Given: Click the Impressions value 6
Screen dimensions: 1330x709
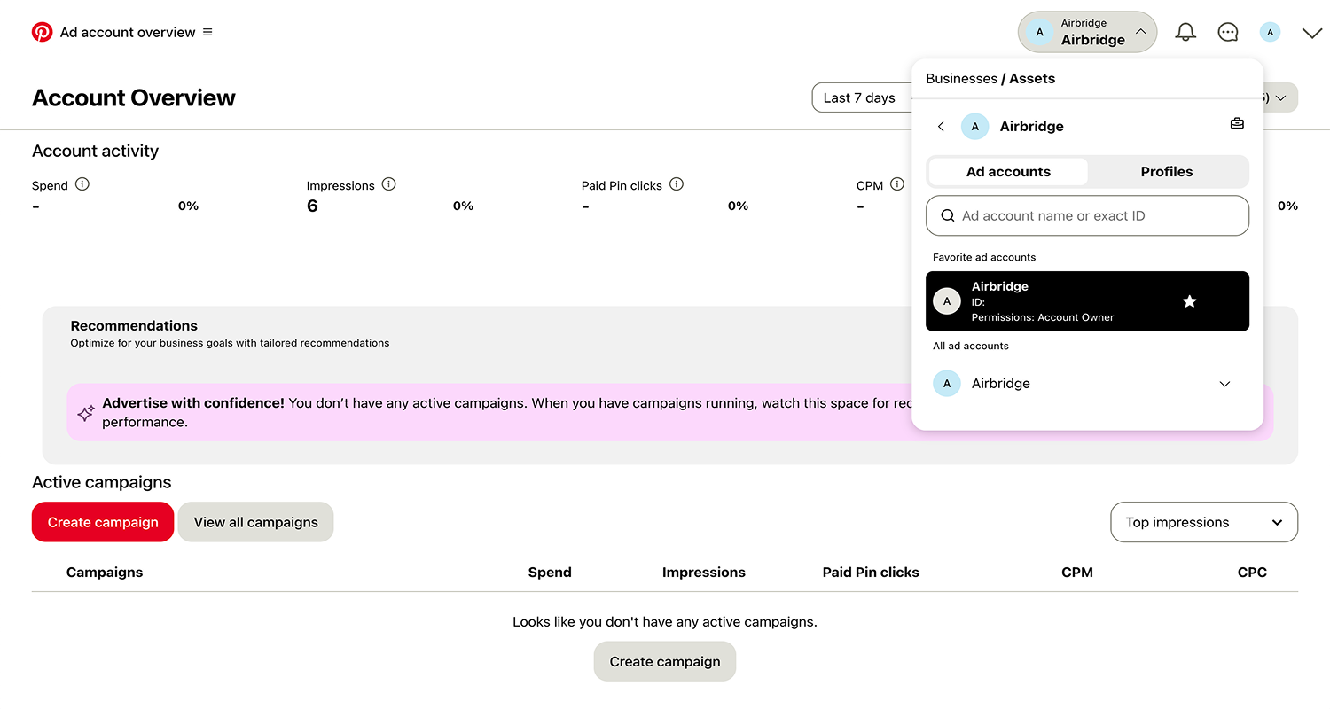Looking at the screenshot, I should point(312,206).
